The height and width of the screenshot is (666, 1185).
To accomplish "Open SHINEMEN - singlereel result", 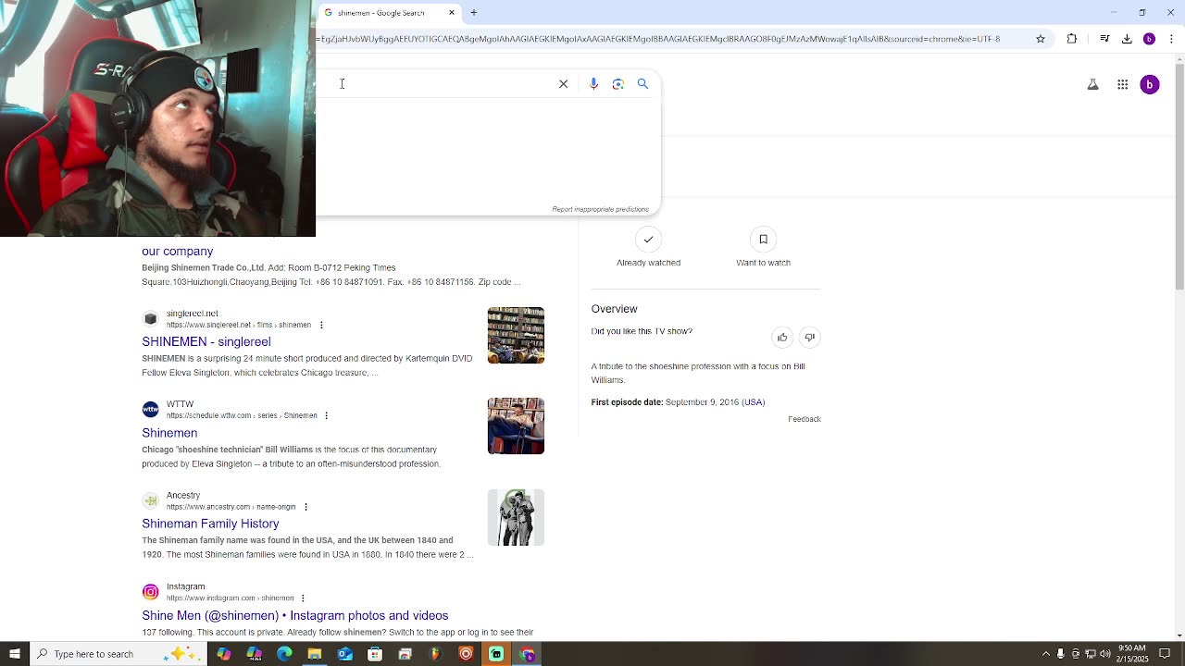I will coord(206,342).
